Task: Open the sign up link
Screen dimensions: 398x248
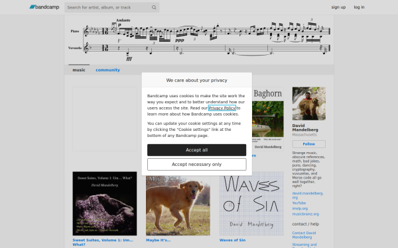Action: coord(338,7)
